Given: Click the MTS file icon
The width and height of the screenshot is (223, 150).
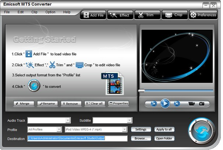Looking at the screenshot, I should 113,83.
